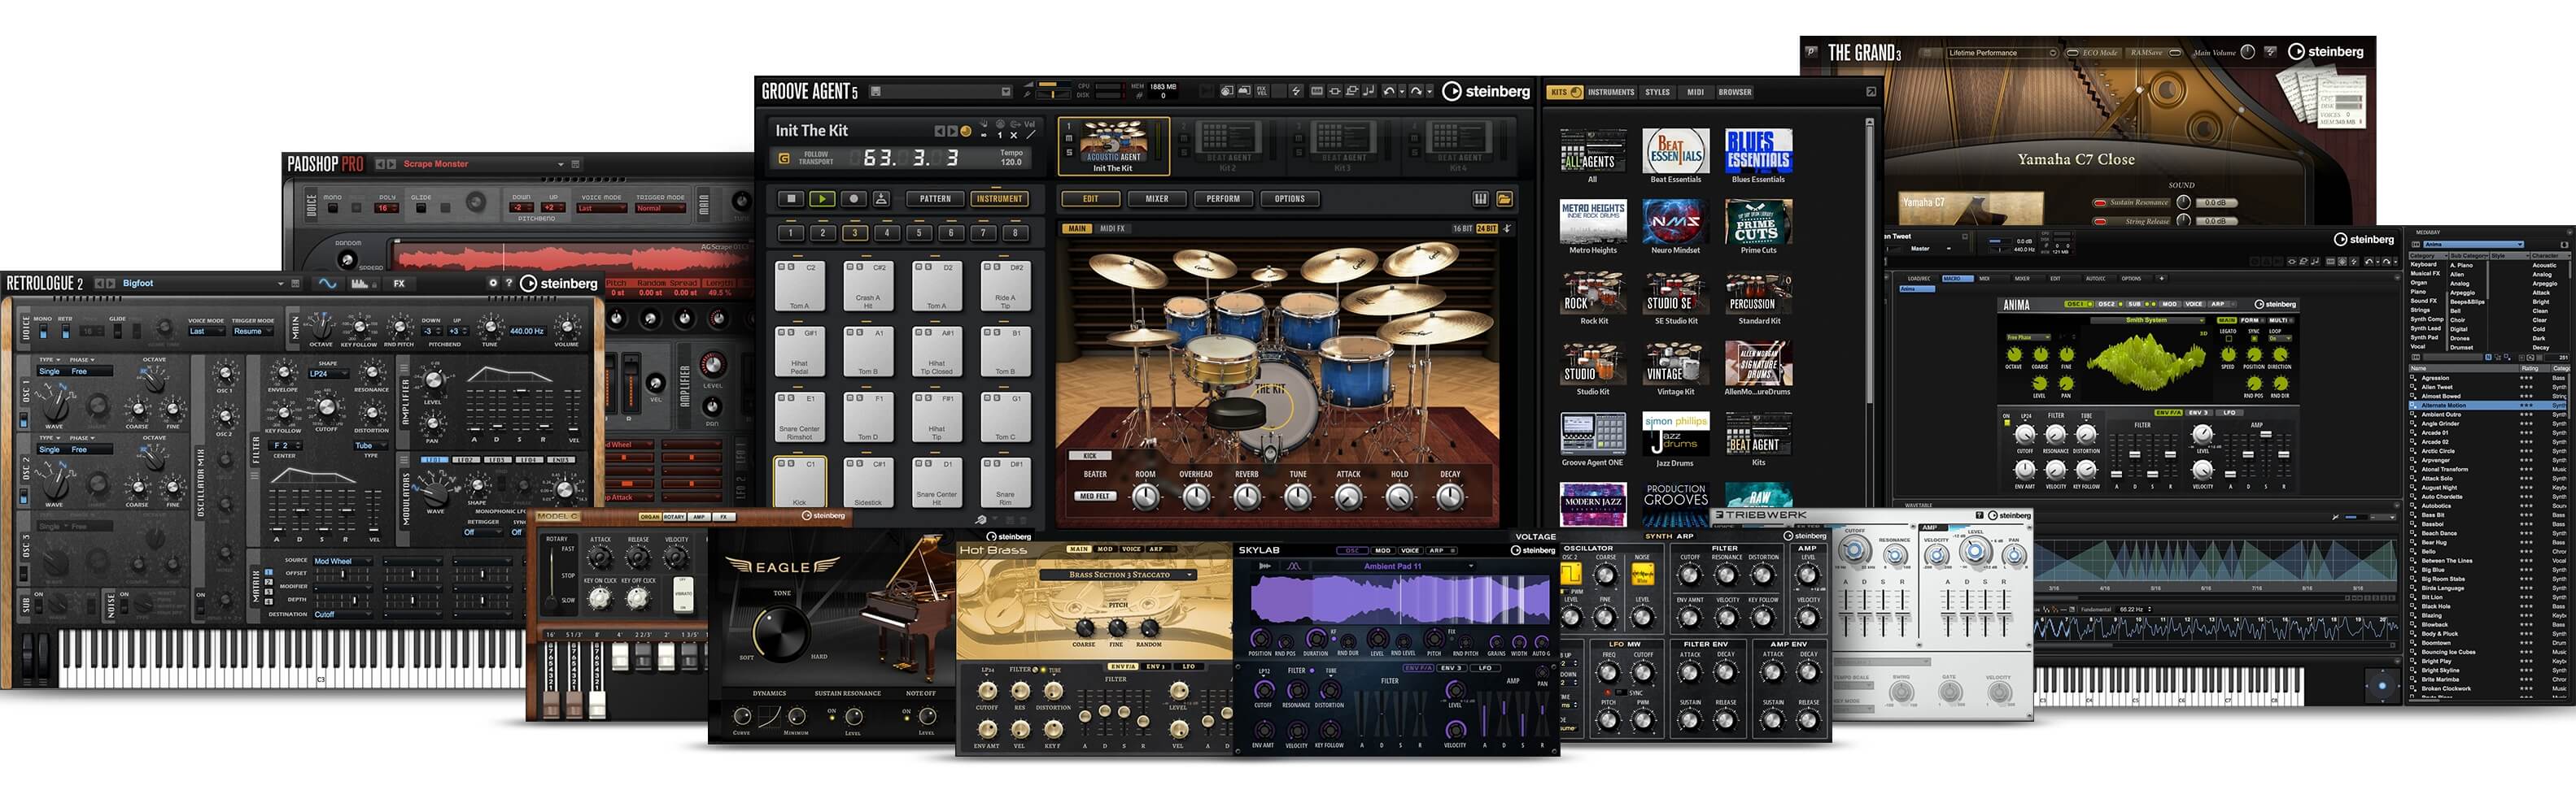Stop playback in Groove Agent transport

pyautogui.click(x=791, y=199)
